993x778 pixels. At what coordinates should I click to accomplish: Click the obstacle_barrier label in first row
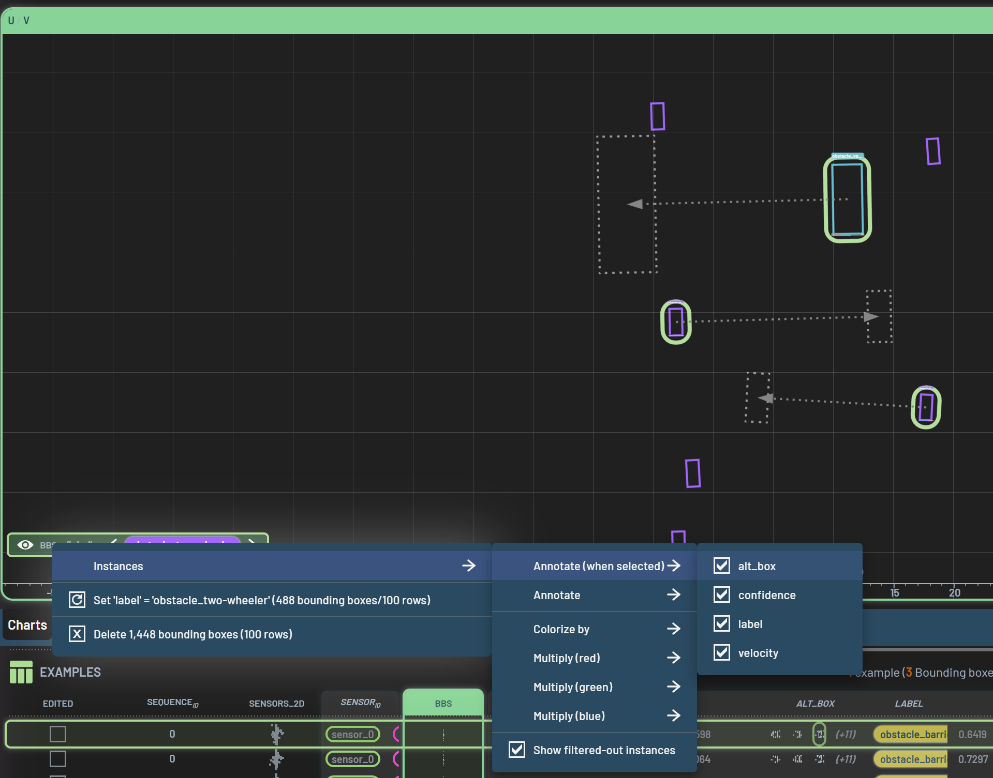[912, 734]
